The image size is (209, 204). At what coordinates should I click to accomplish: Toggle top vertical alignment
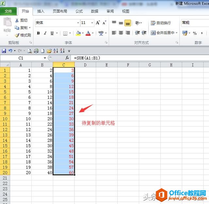[114, 23]
